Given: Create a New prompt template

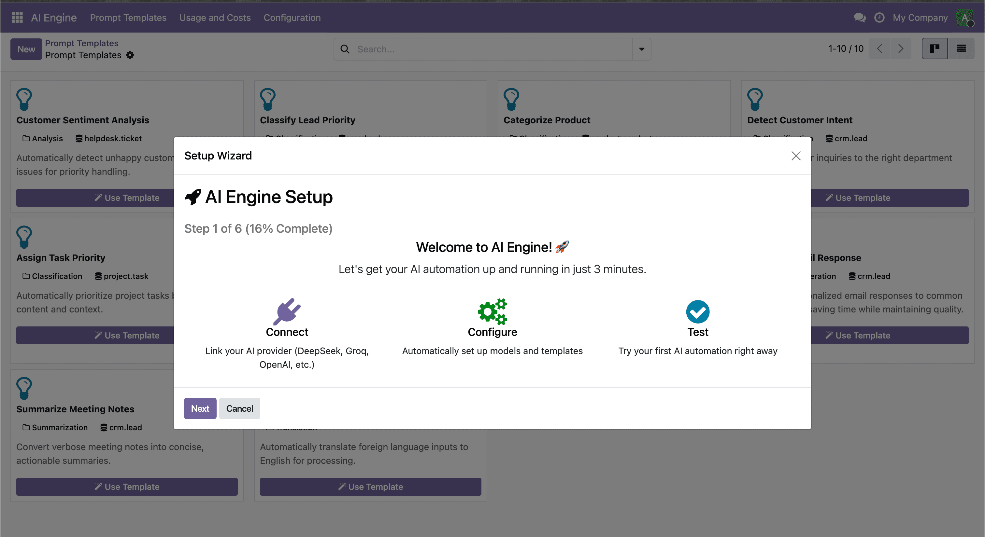Looking at the screenshot, I should point(26,49).
